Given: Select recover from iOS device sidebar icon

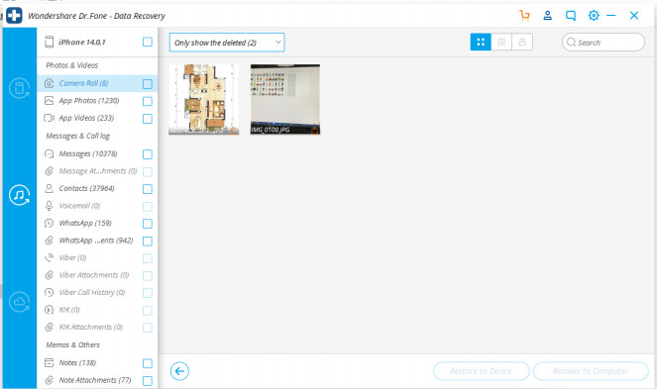Looking at the screenshot, I should (x=19, y=88).
